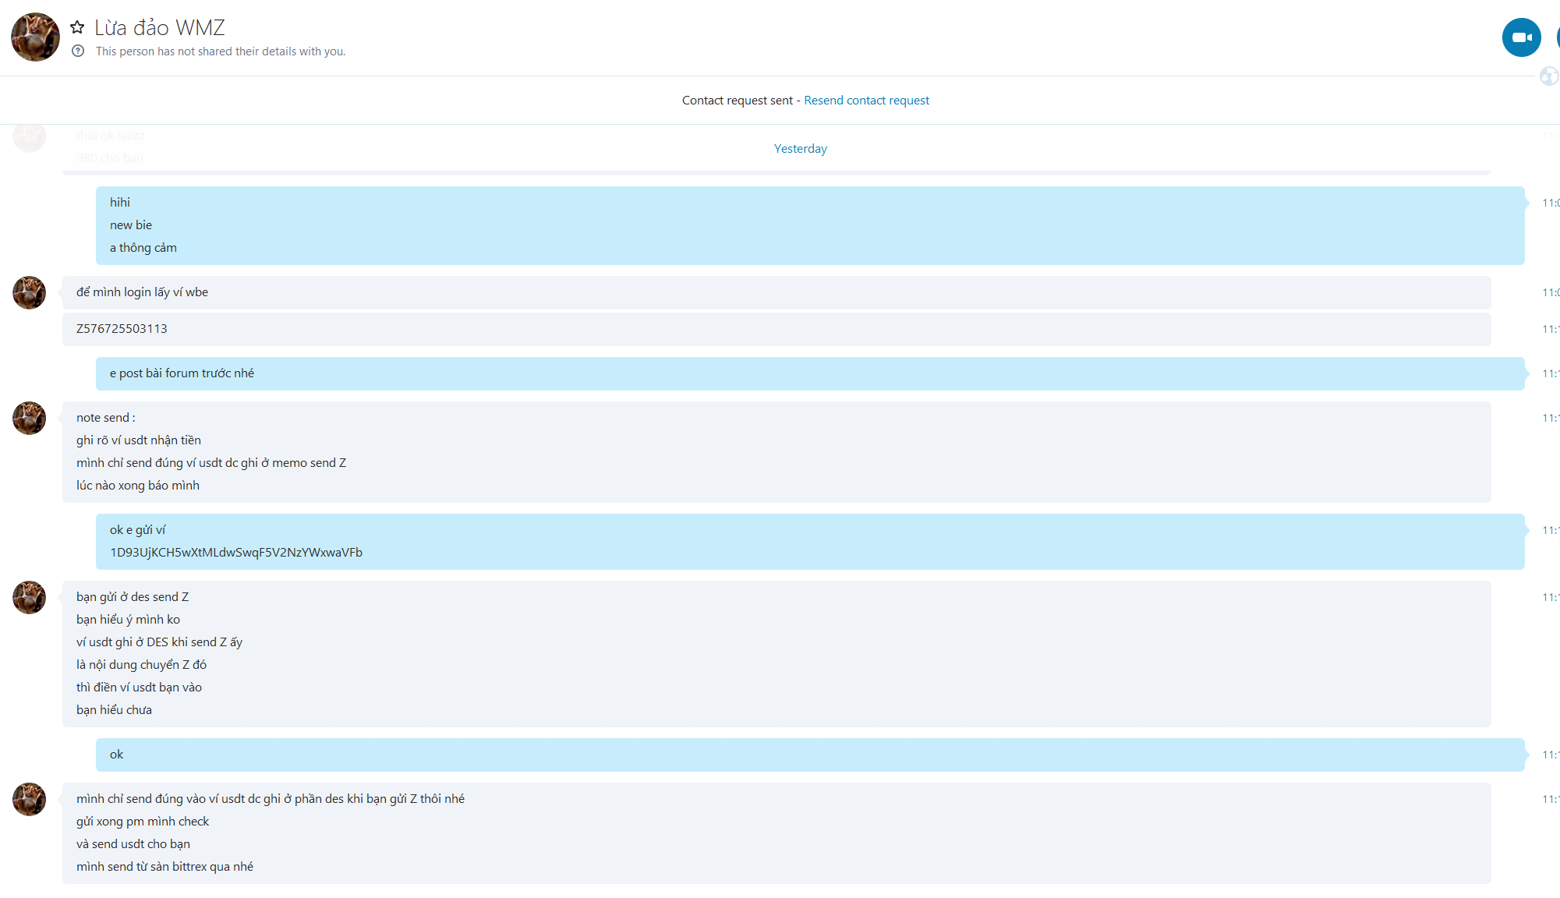The width and height of the screenshot is (1560, 898).
Task: Select the Z576725503113 message bubble
Action: click(x=122, y=329)
